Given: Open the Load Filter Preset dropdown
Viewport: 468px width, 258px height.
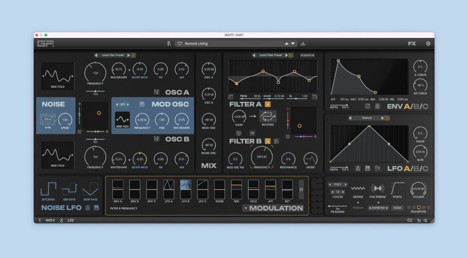Looking at the screenshot, I should [x=270, y=55].
